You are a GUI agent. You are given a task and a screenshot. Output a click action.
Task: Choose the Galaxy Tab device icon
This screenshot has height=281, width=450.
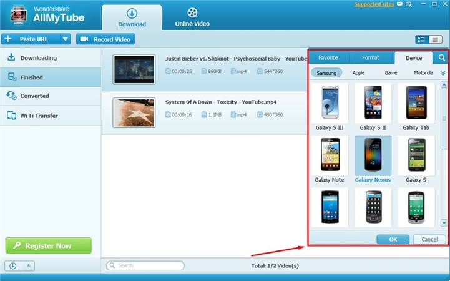416,103
